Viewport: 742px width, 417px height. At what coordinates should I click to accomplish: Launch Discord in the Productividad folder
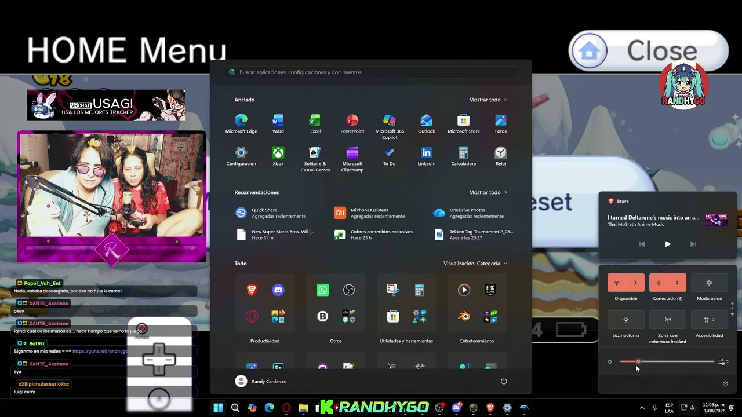(278, 290)
